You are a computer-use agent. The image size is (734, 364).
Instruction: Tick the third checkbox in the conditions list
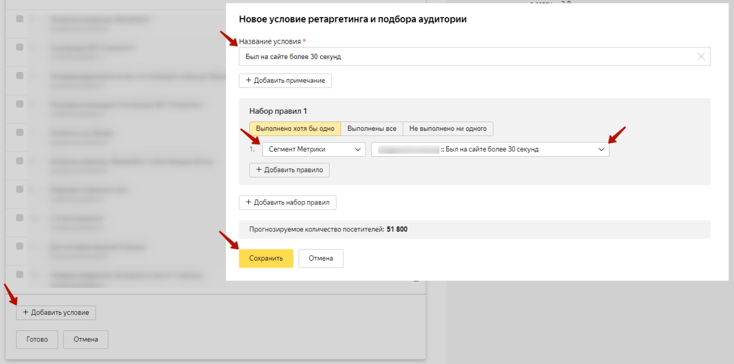pos(19,75)
